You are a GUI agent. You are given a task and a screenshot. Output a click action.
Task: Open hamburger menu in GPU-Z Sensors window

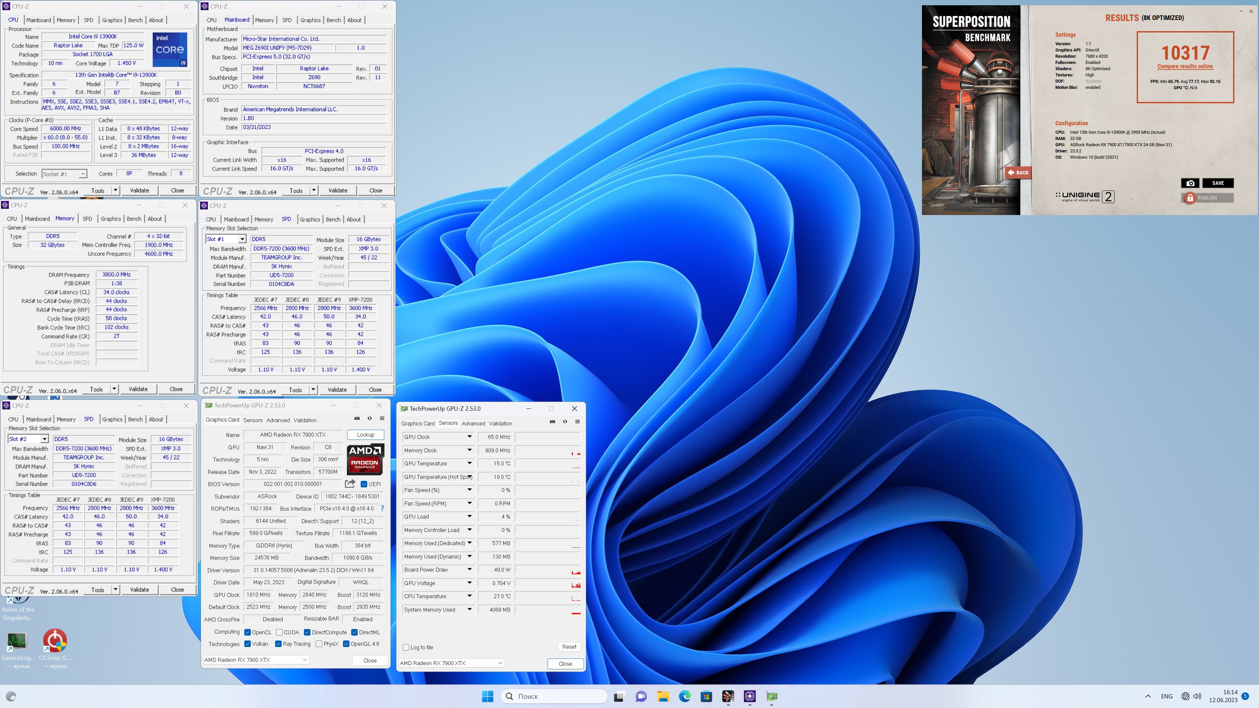[577, 422]
